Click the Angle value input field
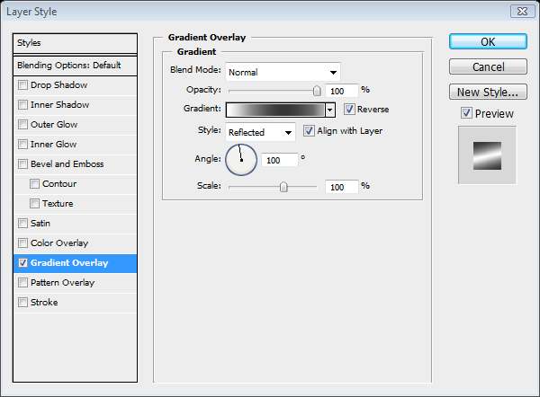The width and height of the screenshot is (540, 397). (280, 160)
